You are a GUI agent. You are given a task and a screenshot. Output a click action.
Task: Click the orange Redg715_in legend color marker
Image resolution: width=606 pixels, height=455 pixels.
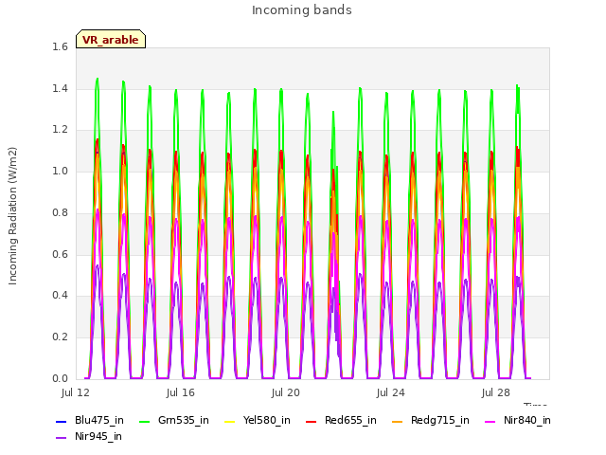pos(397,421)
